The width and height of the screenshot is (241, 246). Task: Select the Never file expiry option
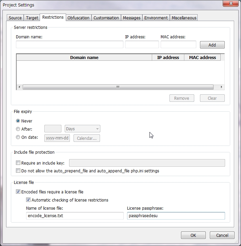pos(18,121)
